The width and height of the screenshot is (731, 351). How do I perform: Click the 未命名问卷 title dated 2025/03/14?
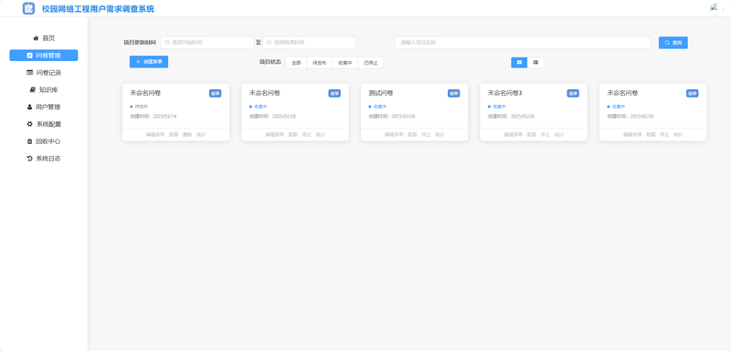point(145,93)
